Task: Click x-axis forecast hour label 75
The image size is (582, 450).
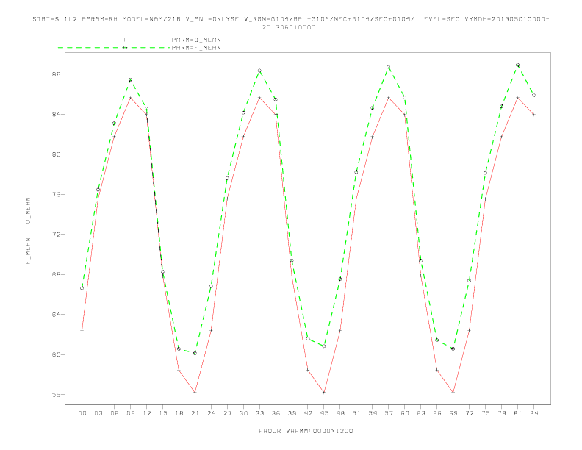Action: (x=486, y=413)
